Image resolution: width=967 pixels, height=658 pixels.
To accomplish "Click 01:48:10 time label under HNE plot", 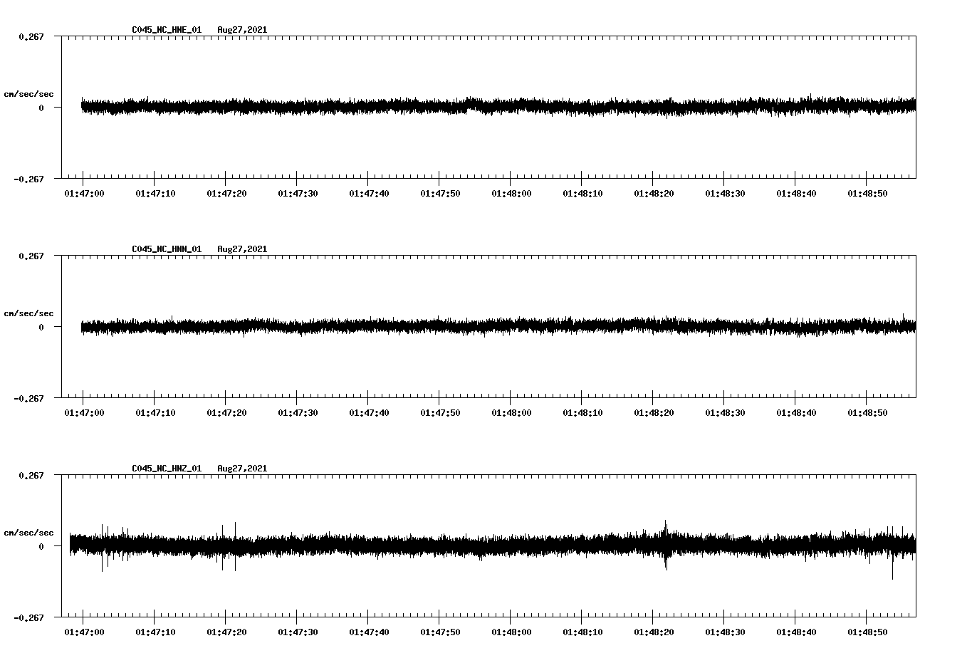I will tap(582, 193).
